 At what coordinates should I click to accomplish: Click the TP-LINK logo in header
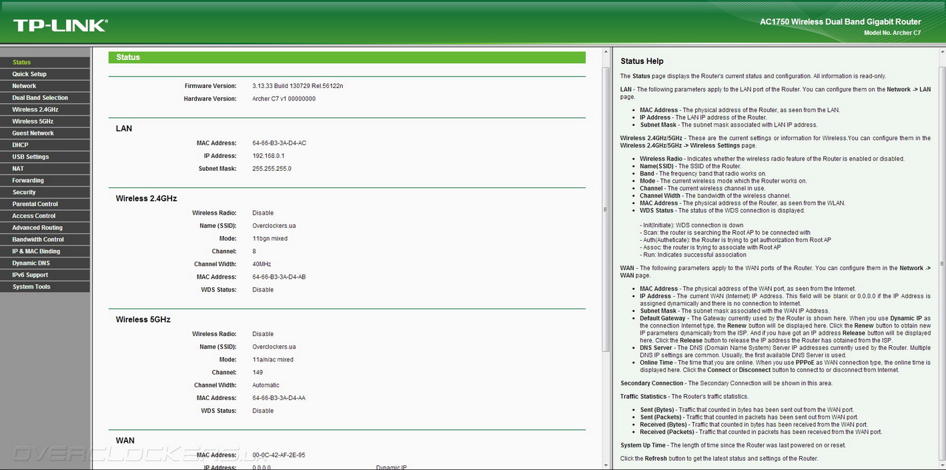[x=60, y=25]
